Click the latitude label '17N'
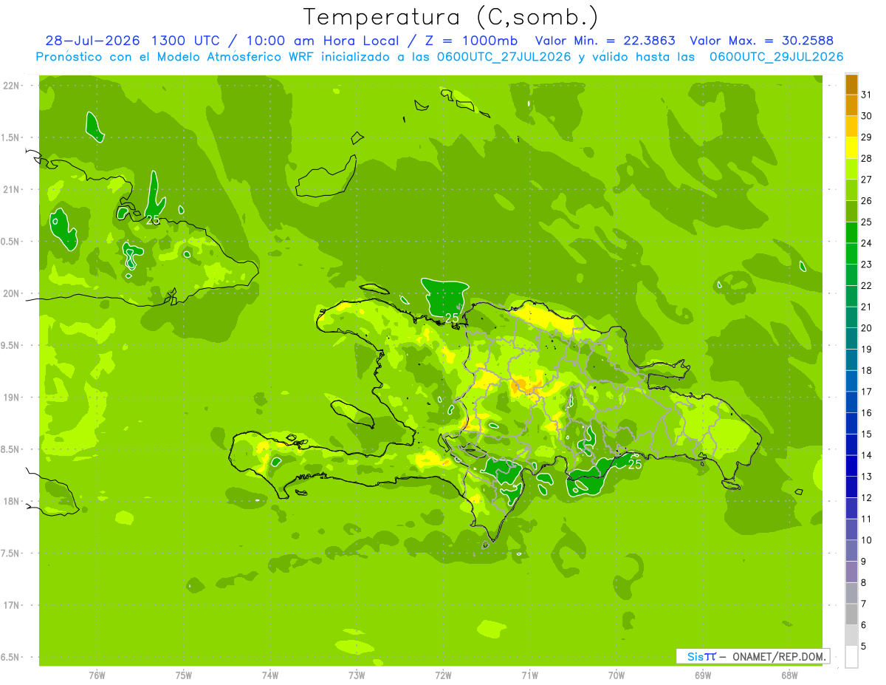886x685 pixels. (12, 605)
